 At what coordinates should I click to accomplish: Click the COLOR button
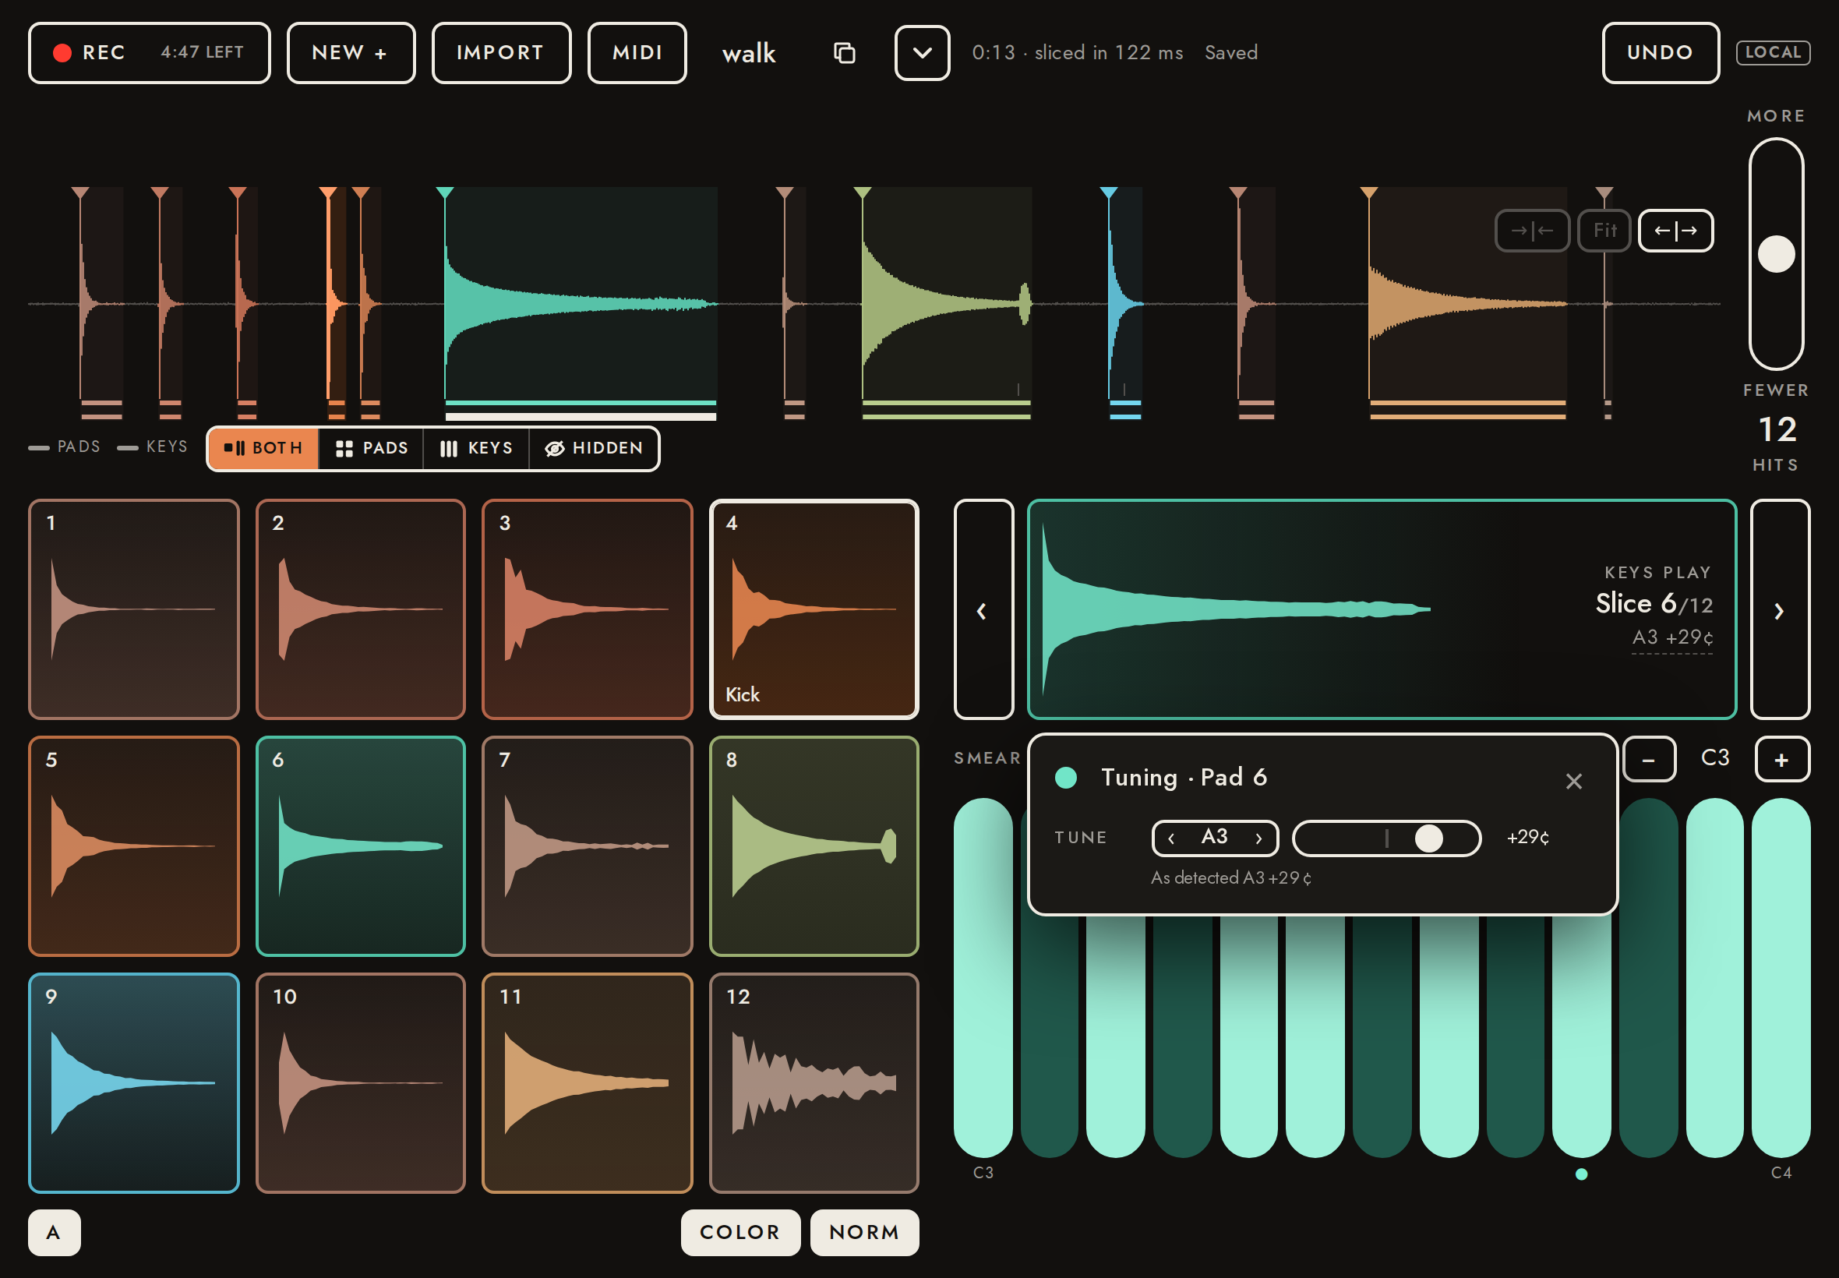click(x=739, y=1231)
